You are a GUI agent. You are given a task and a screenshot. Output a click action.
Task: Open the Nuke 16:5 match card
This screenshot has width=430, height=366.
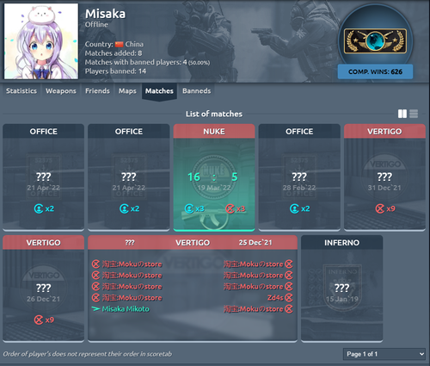214,177
